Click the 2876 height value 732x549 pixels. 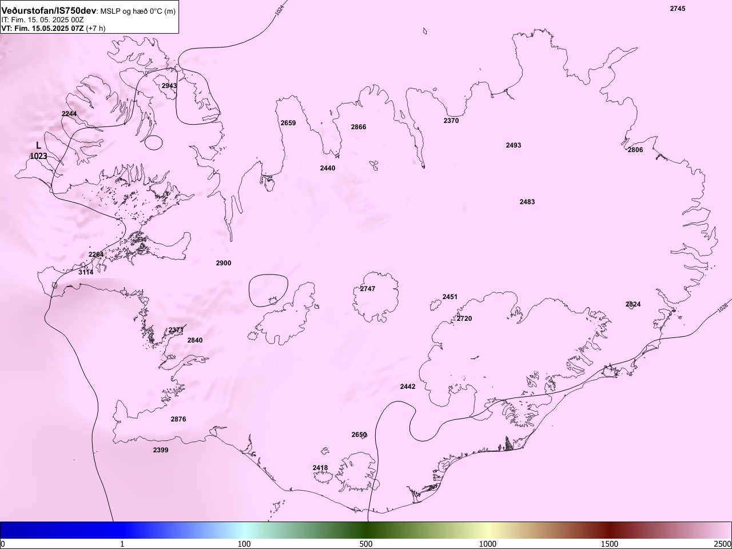(x=178, y=419)
